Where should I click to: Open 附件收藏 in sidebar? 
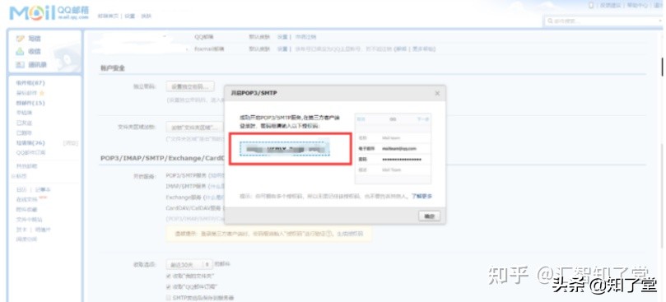(27, 209)
